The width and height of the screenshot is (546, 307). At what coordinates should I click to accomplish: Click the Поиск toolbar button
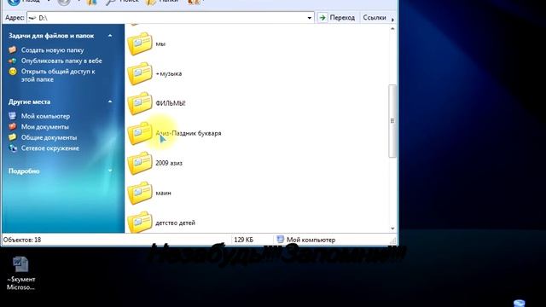click(122, 2)
